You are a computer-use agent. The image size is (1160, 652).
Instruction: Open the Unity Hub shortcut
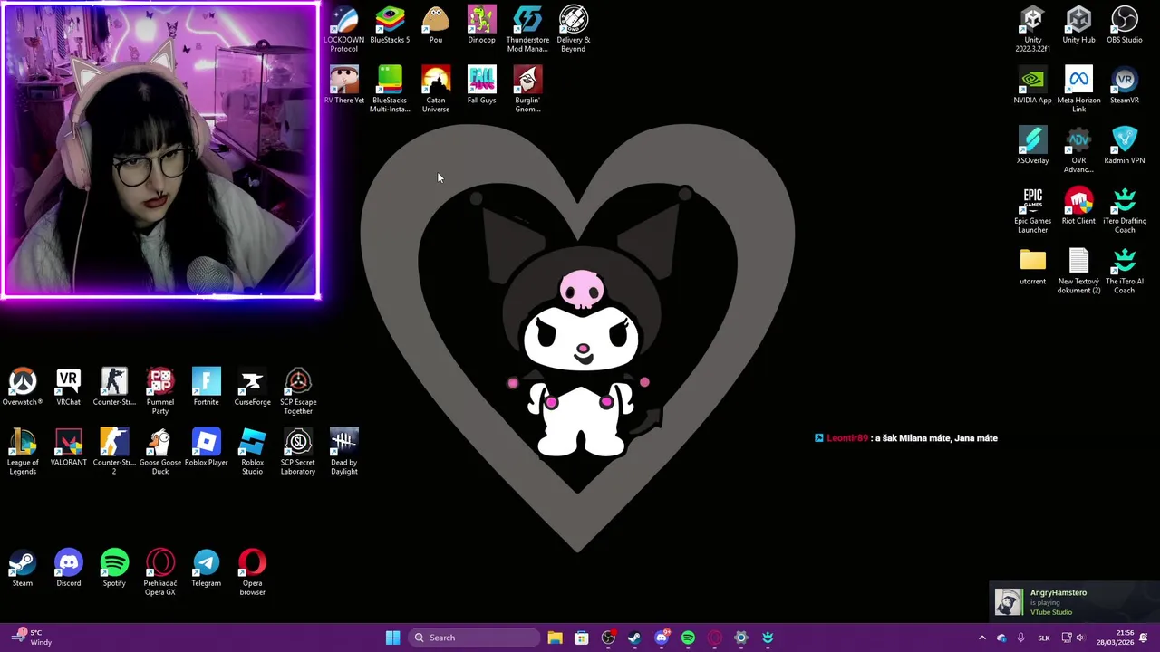(1078, 25)
